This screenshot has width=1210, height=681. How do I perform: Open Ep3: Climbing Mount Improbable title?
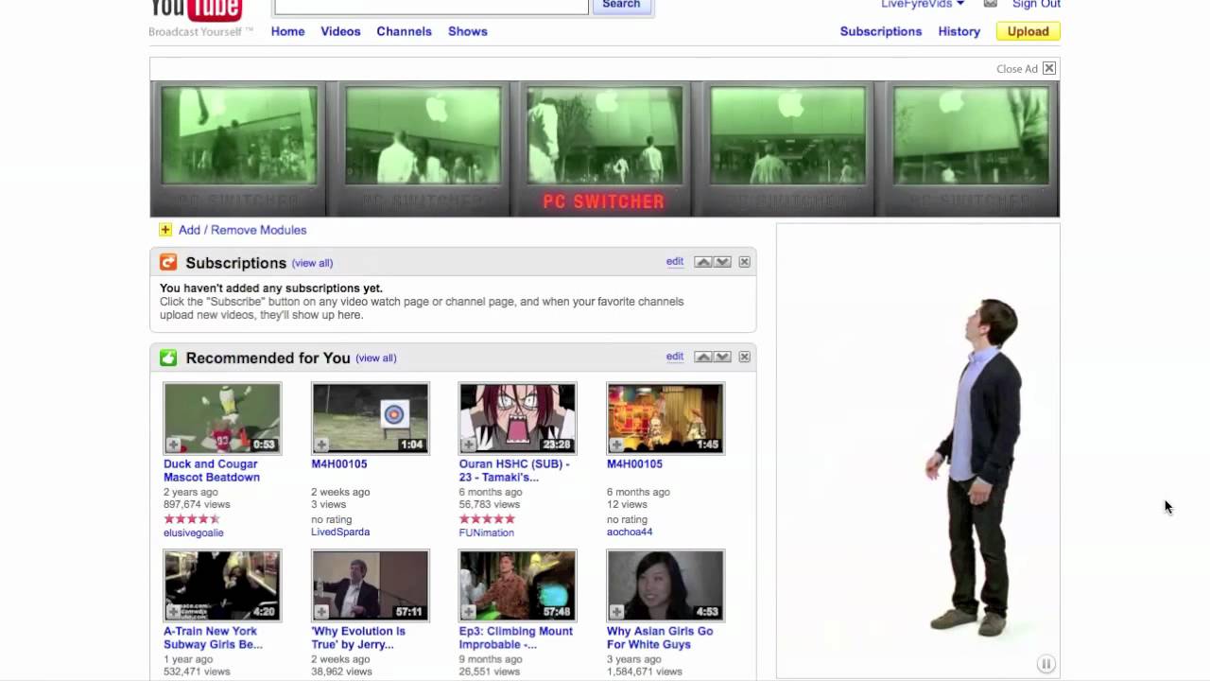click(516, 638)
